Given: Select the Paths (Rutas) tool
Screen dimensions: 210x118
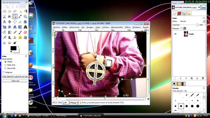Looking at the screenshot, I should (15, 17).
